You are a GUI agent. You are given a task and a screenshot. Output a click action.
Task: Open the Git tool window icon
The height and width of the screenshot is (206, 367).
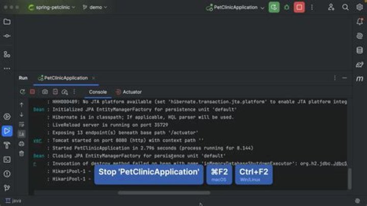coord(7,188)
